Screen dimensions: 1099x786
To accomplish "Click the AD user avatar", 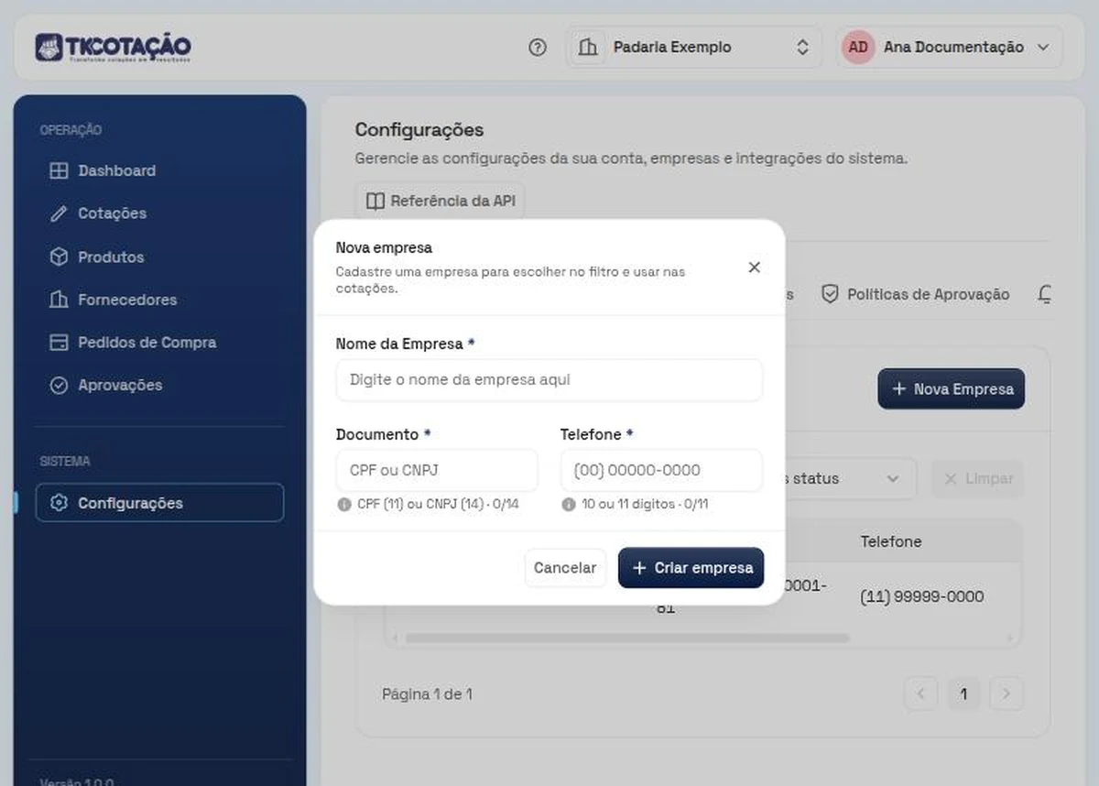I will tap(858, 48).
